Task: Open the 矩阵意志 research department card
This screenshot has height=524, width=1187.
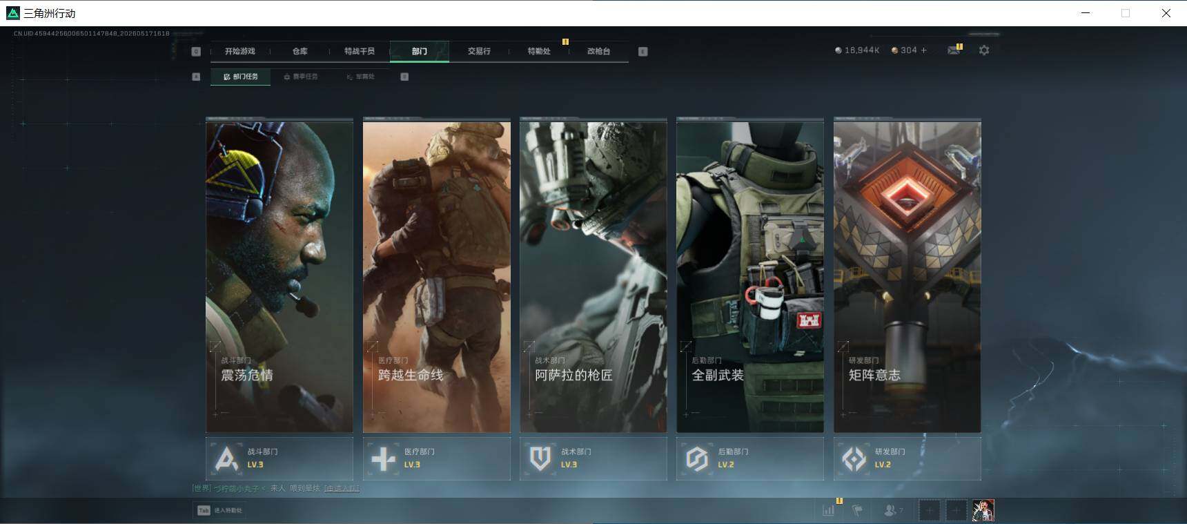Action: click(908, 276)
